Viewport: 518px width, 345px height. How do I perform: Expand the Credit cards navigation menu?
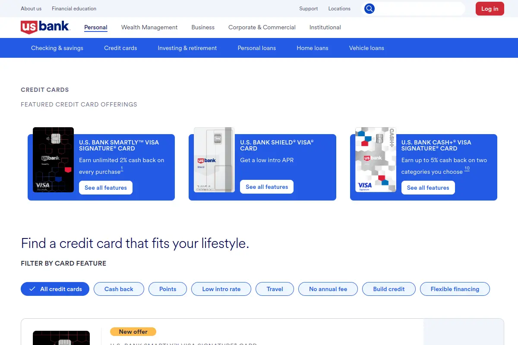coord(120,48)
